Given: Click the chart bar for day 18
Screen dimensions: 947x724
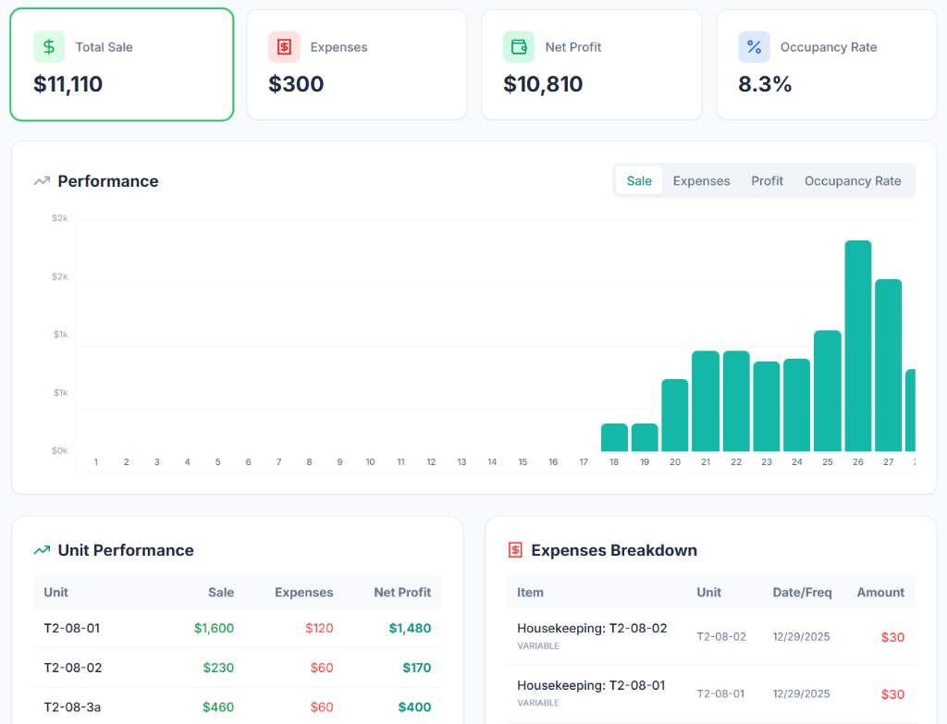Looking at the screenshot, I should pos(614,435).
